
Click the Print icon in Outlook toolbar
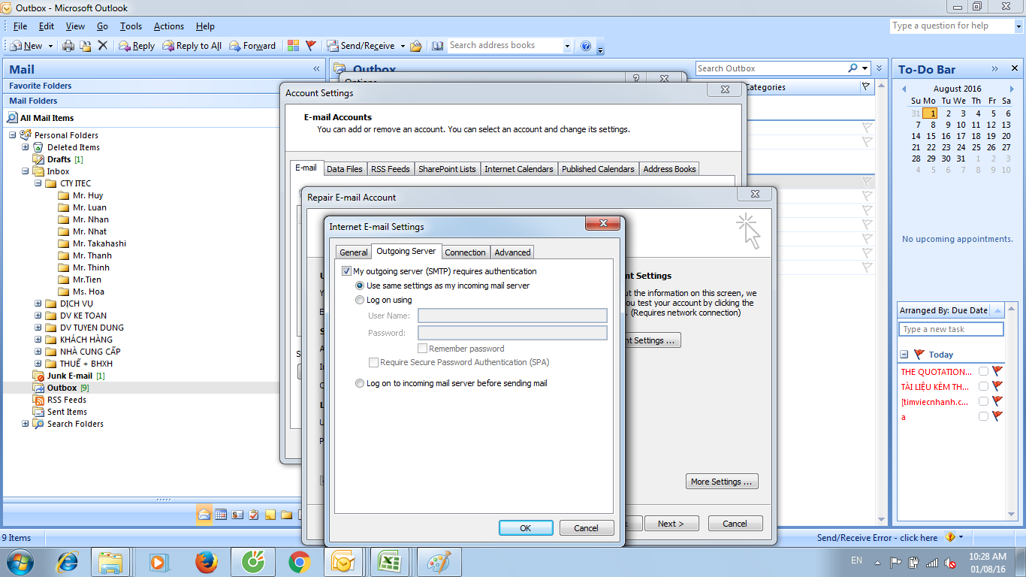pyautogui.click(x=68, y=45)
